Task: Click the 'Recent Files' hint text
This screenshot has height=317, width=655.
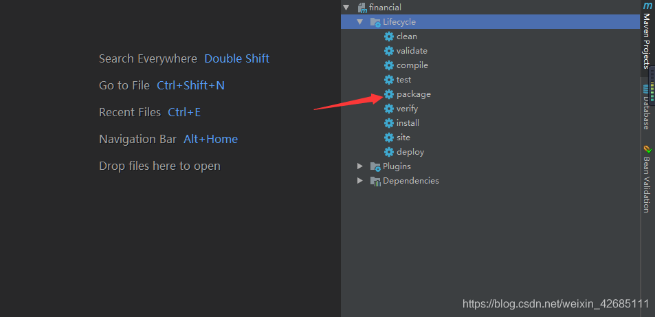Action: coord(130,113)
